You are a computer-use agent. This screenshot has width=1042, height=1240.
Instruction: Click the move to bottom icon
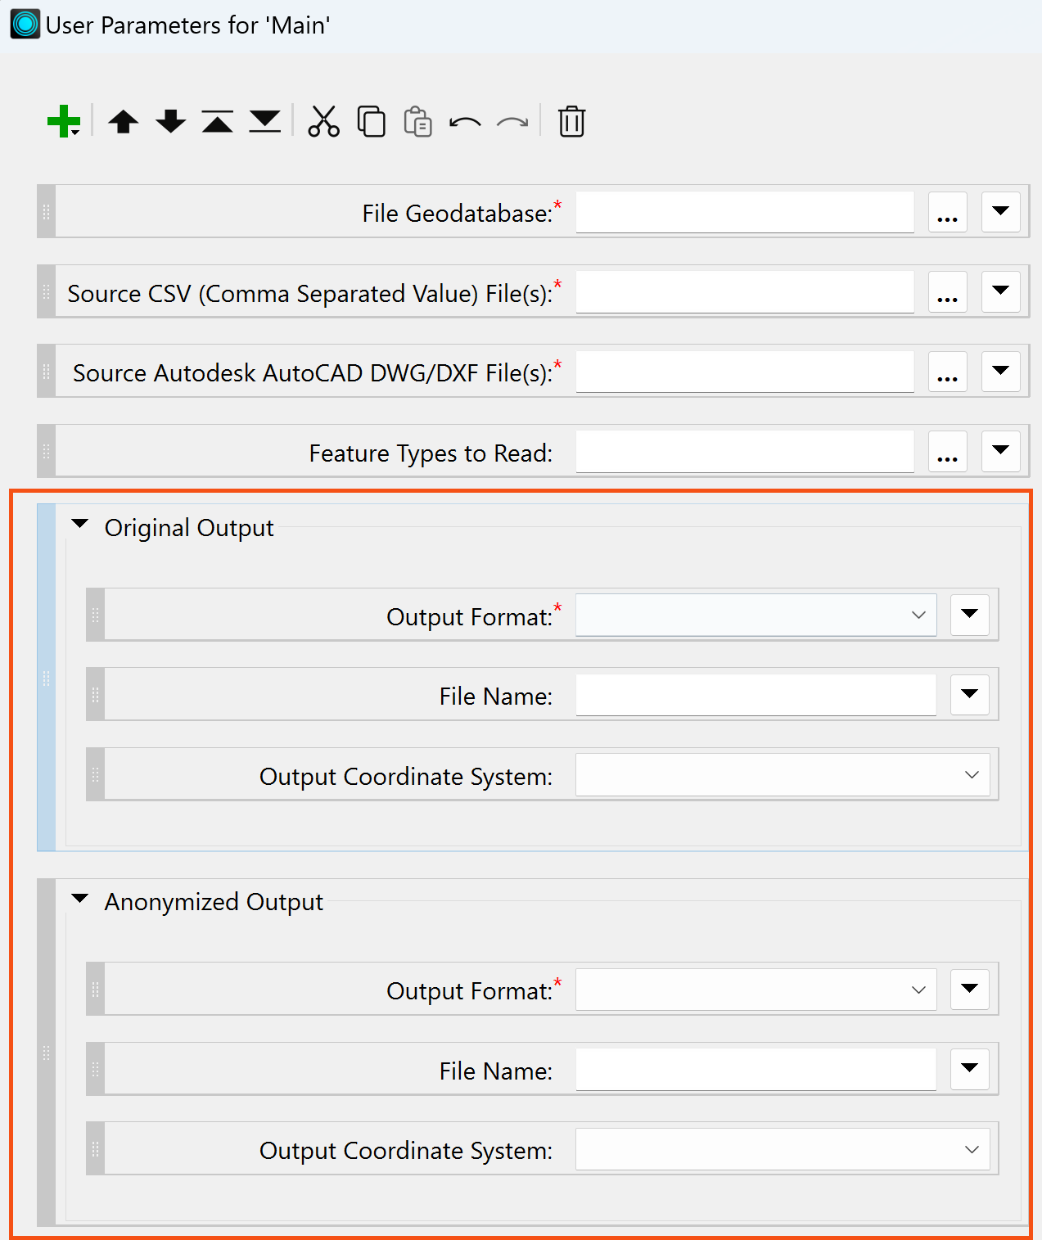coord(265,121)
